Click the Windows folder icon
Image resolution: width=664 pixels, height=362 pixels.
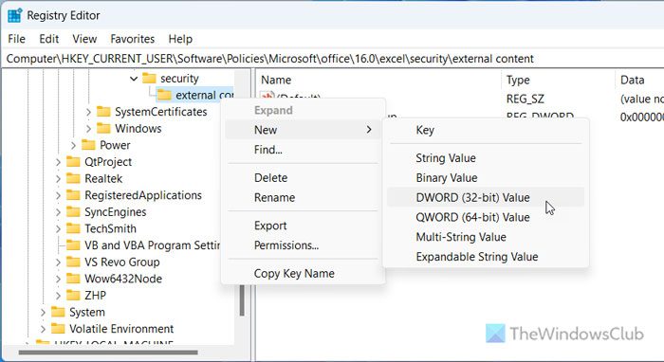103,128
